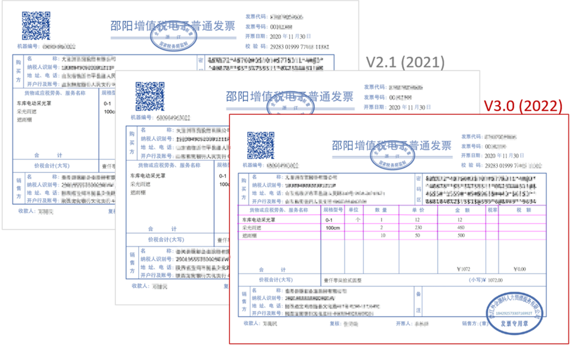Click the total "¥1072" in 金额 column

click(x=463, y=269)
